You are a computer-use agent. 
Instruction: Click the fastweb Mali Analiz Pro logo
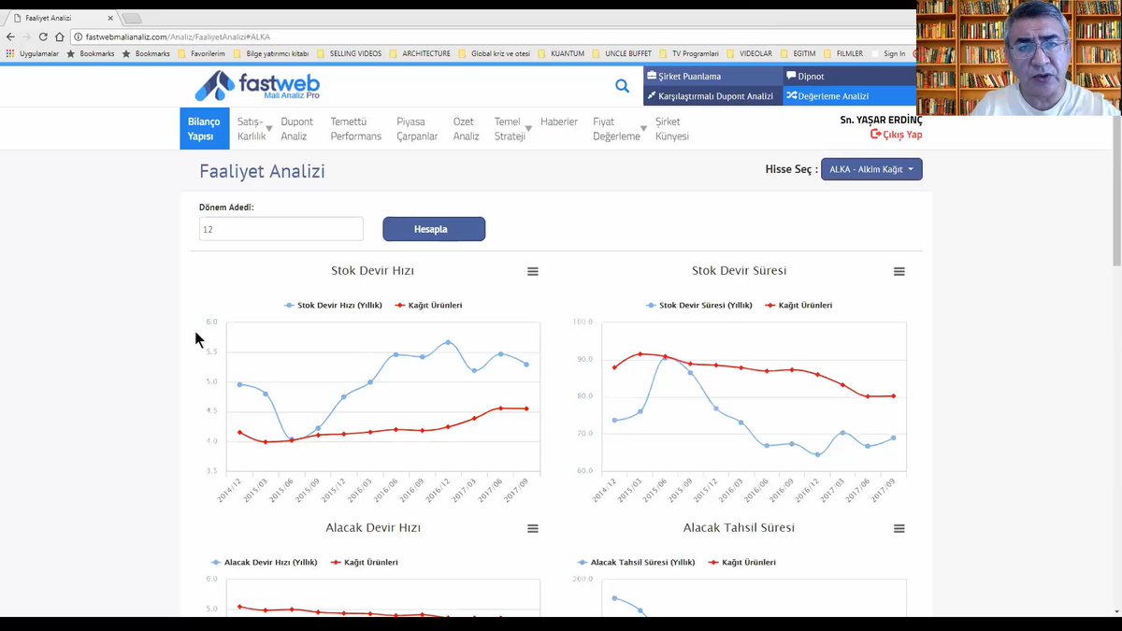point(258,85)
